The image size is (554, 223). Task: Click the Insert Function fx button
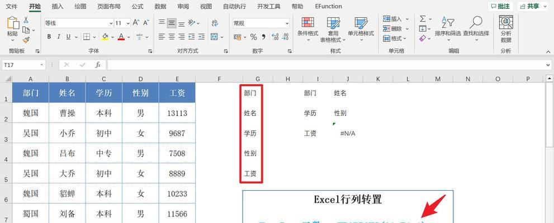coord(98,65)
